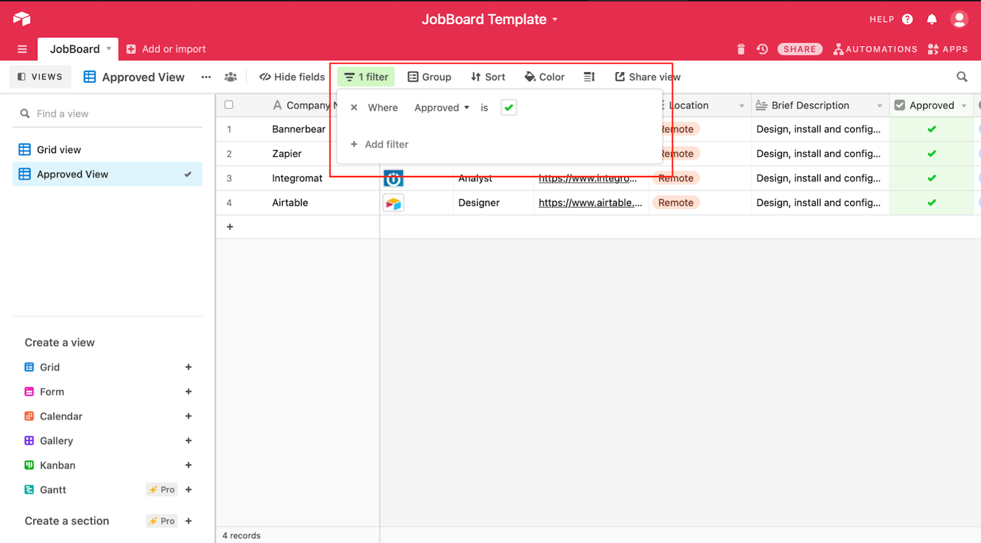Create a new Gallery view
This screenshot has height=543, width=981.
point(188,441)
